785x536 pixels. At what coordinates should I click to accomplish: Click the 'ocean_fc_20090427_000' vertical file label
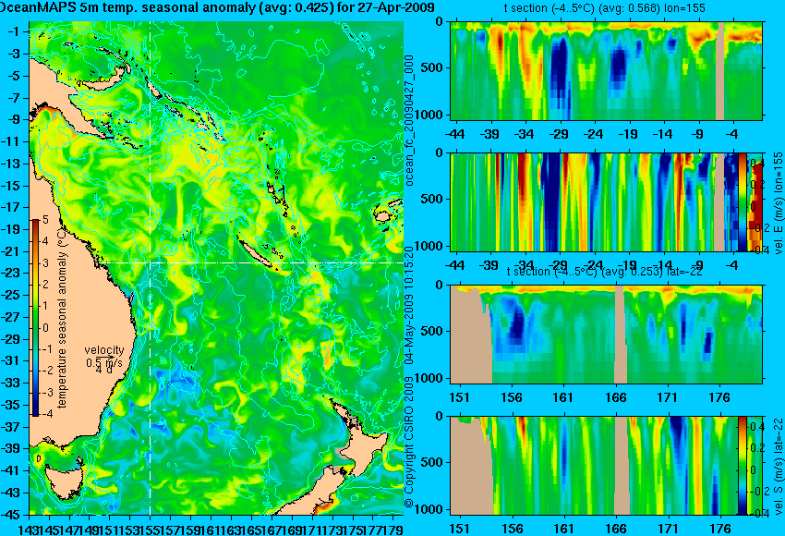tap(409, 121)
